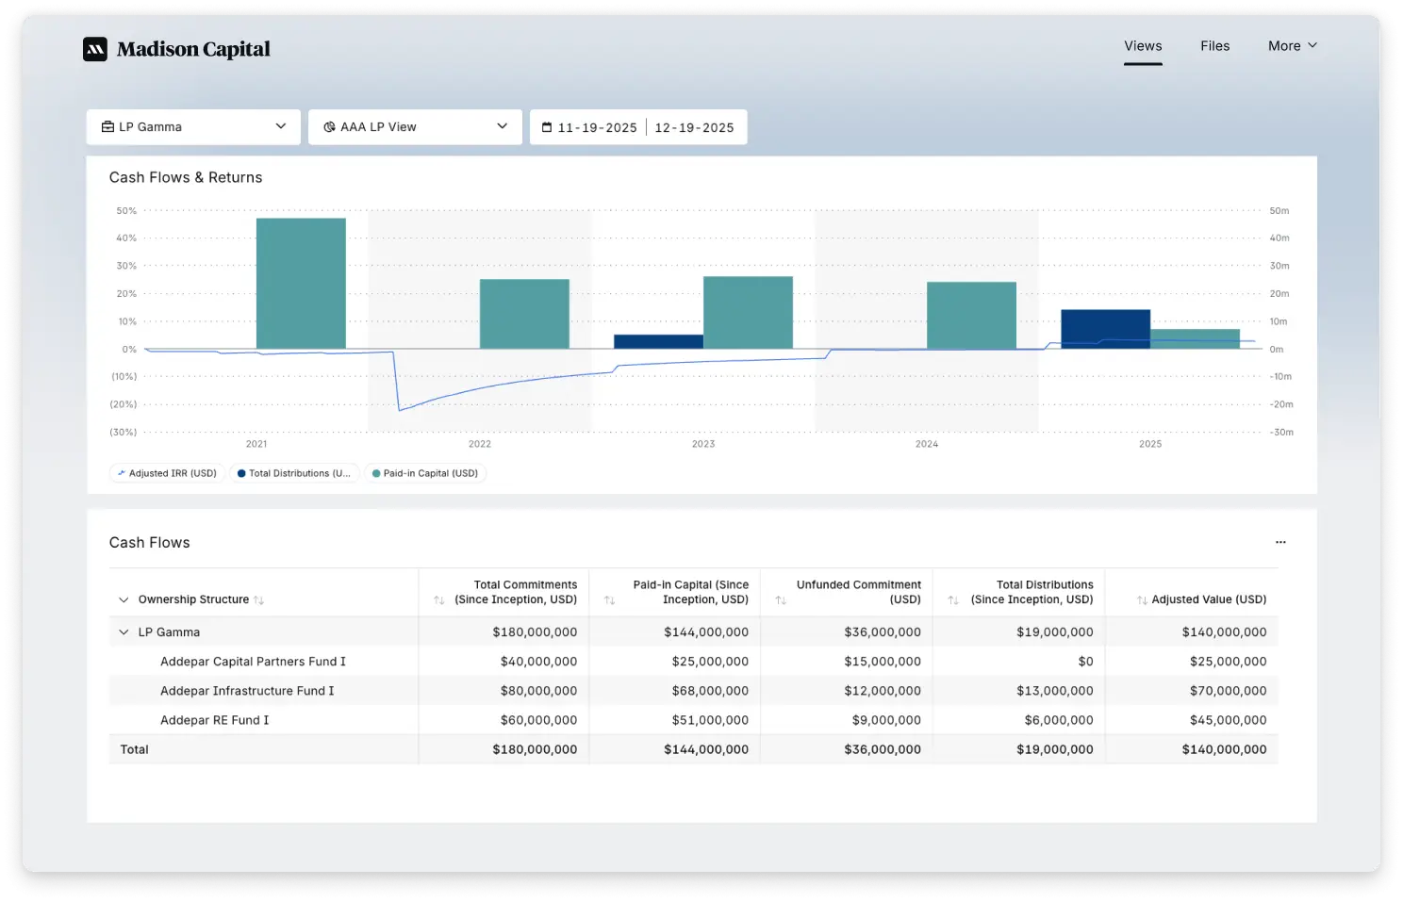
Task: Click the briefcase icon beside LP Gamma
Action: click(x=107, y=127)
